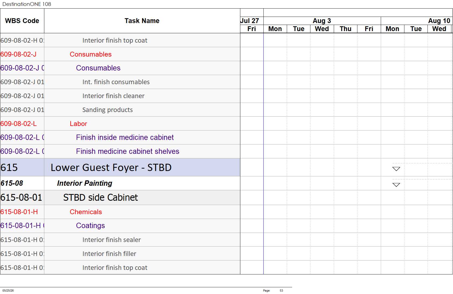The width and height of the screenshot is (453, 294).
Task: Select the Interior finish sealer task
Action: (x=111, y=240)
